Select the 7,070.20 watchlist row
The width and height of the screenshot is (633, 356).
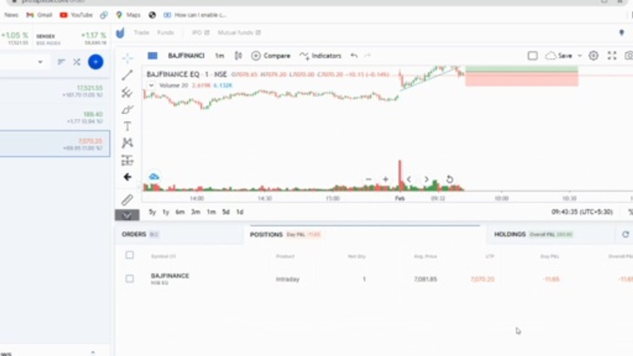tap(54, 144)
